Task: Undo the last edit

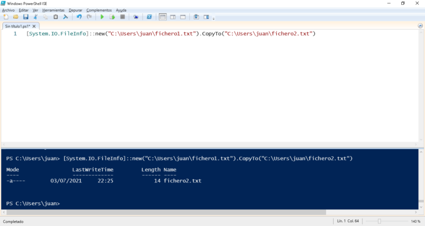Action: click(79, 17)
